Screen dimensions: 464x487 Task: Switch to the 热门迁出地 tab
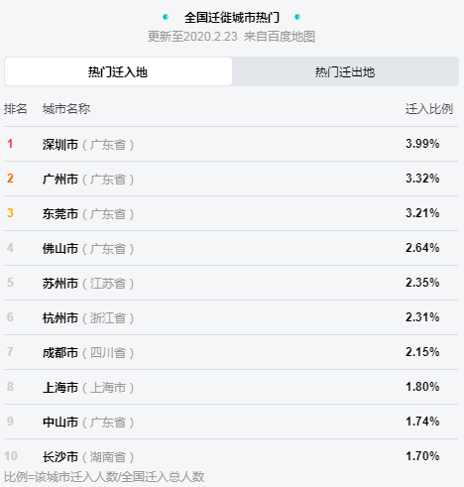click(345, 71)
